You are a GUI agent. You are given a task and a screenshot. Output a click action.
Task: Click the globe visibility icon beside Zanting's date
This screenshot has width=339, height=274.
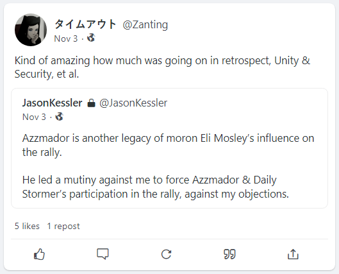tap(91, 38)
